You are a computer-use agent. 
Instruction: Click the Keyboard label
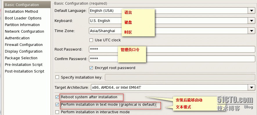pos(64,21)
